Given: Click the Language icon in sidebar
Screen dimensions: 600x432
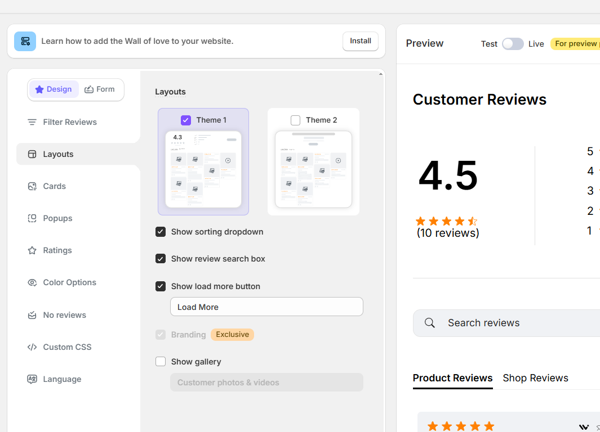Looking at the screenshot, I should (x=32, y=379).
